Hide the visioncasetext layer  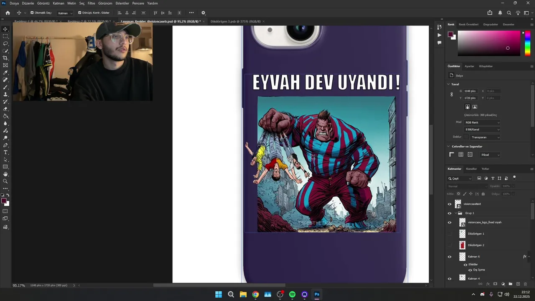pyautogui.click(x=450, y=204)
